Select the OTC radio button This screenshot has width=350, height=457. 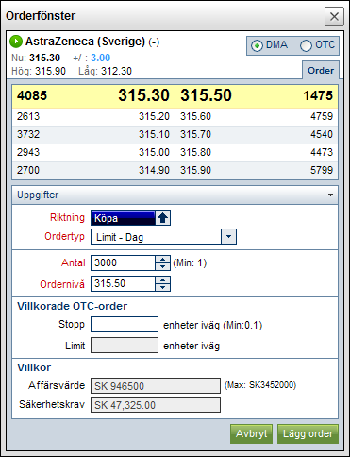pyautogui.click(x=306, y=45)
